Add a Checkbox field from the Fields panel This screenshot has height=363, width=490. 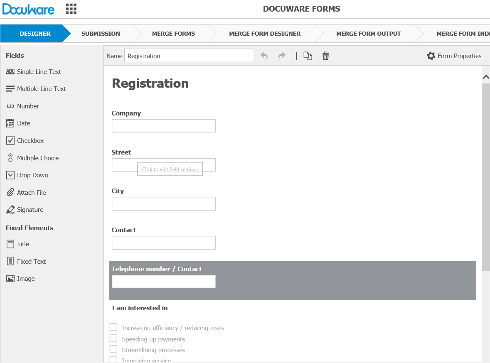(x=29, y=140)
